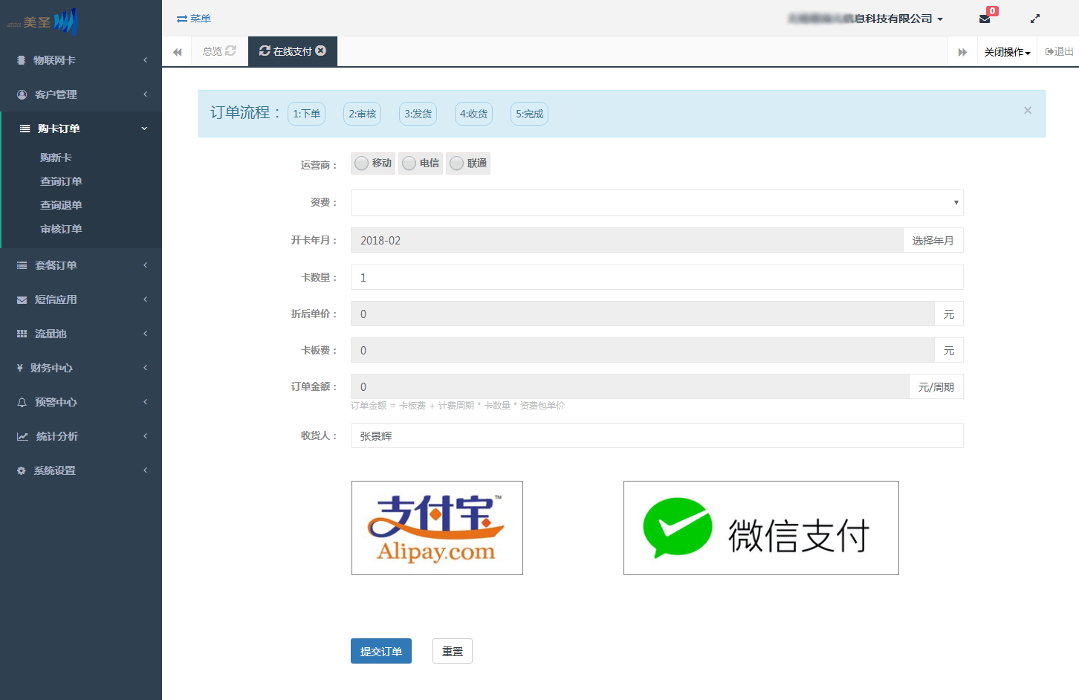Screen dimensions: 1079x700
Task: Choose WeChat Pay payment method
Action: tap(761, 528)
